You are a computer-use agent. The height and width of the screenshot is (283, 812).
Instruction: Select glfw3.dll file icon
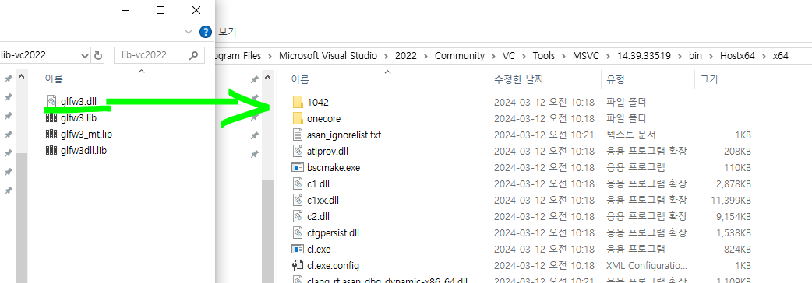point(51,101)
